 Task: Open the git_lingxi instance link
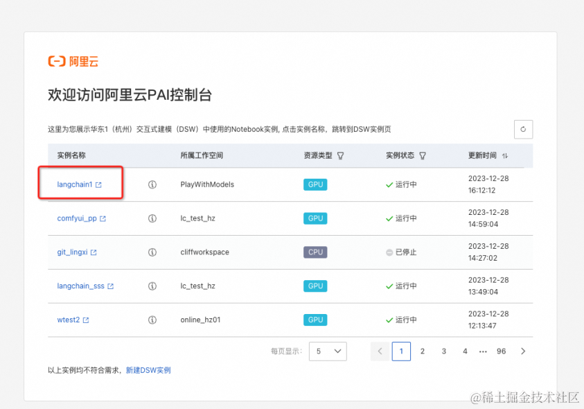[72, 252]
